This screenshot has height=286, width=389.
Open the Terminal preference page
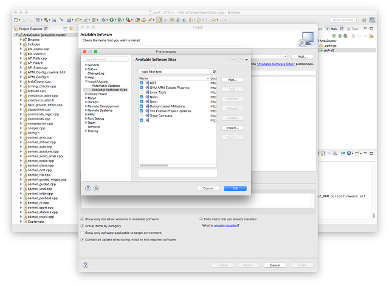[94, 127]
